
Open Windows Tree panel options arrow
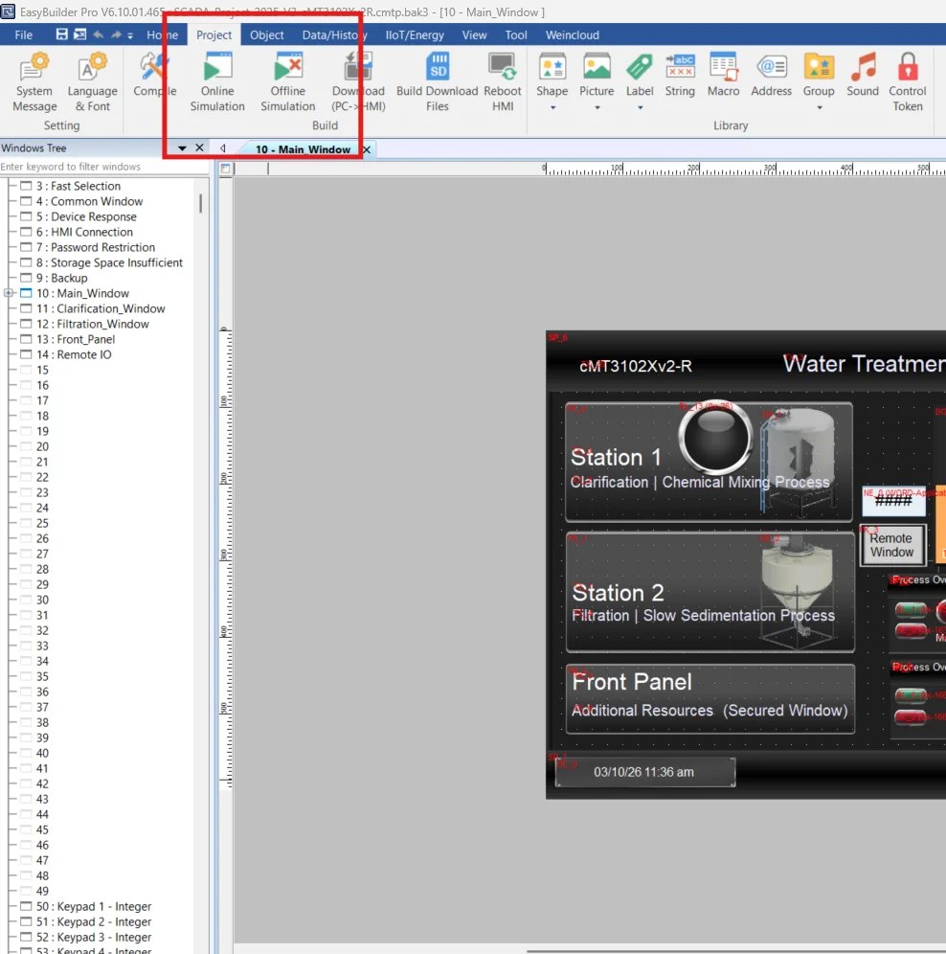182,148
